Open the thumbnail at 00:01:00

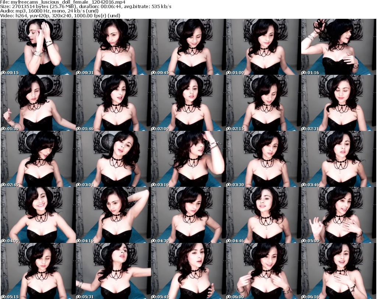click(x=264, y=47)
